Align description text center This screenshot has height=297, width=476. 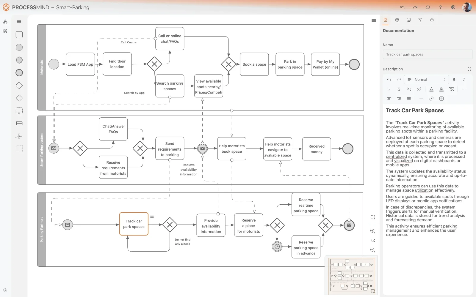389,99
